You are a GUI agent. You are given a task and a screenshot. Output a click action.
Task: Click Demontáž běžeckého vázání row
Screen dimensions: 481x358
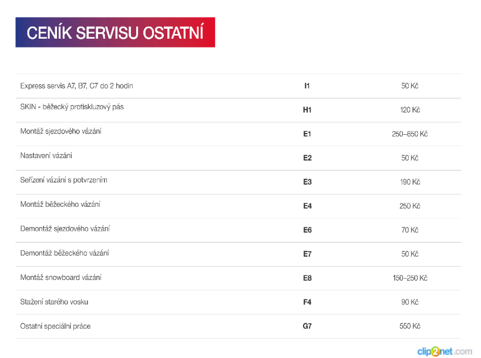click(238, 254)
